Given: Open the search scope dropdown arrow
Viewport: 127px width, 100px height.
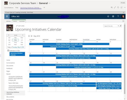Looking at the screenshot, I should (x=118, y=26).
